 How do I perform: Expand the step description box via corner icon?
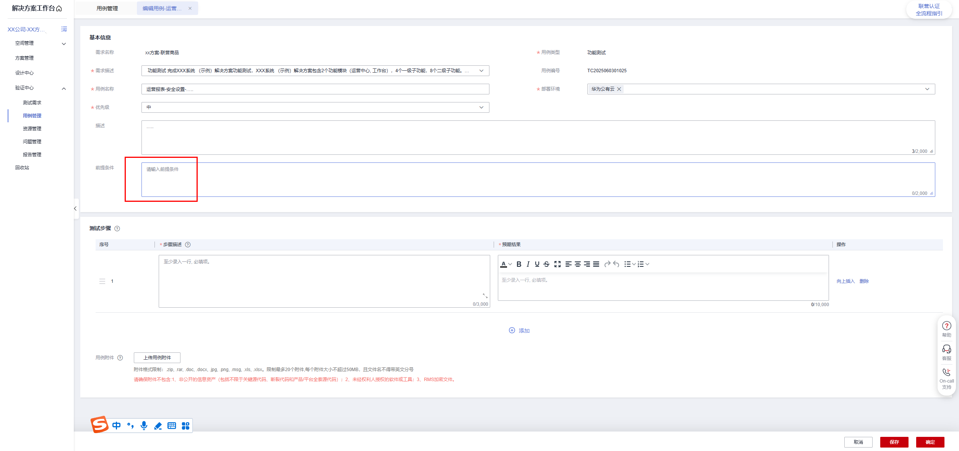485,296
